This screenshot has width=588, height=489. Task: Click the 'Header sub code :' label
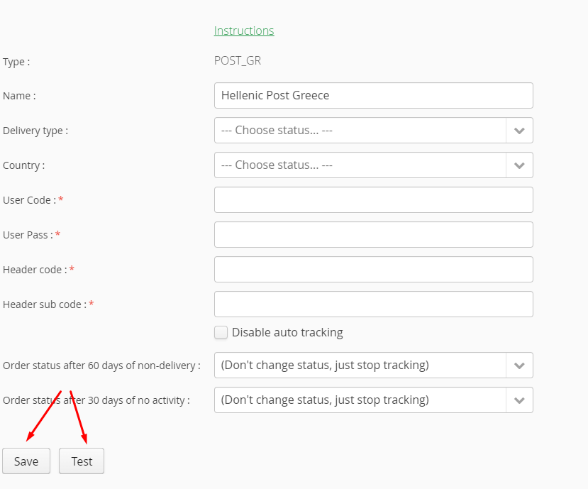click(x=45, y=304)
